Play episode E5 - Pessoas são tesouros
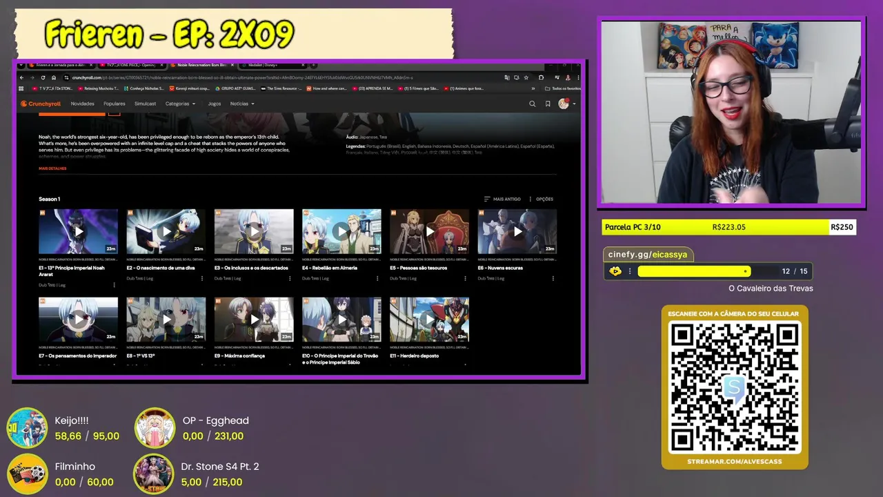 tap(429, 232)
